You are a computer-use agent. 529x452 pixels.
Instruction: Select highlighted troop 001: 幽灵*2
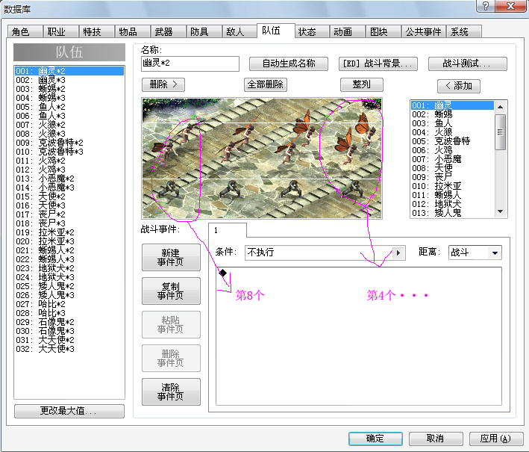[69, 71]
